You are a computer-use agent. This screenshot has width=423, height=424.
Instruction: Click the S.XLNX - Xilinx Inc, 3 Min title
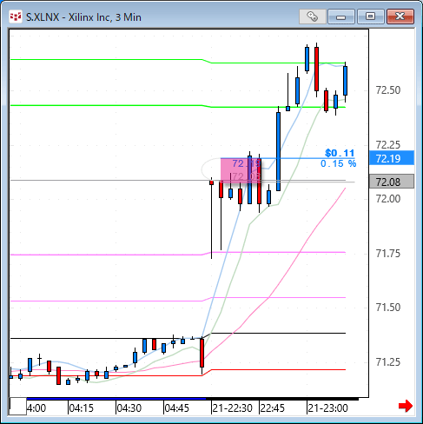point(83,17)
